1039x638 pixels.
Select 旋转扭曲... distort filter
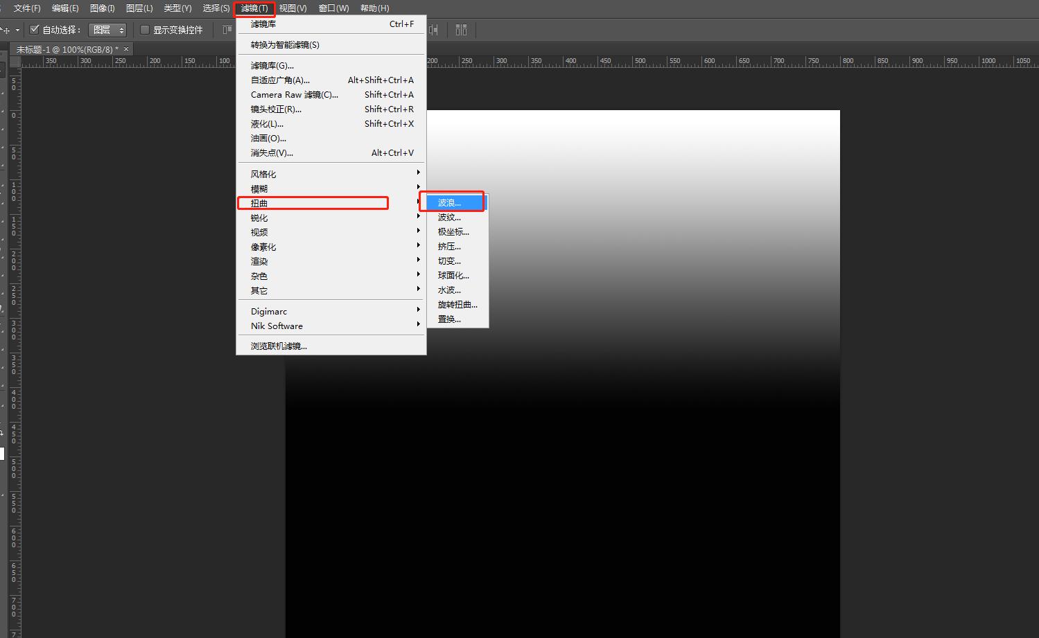457,305
